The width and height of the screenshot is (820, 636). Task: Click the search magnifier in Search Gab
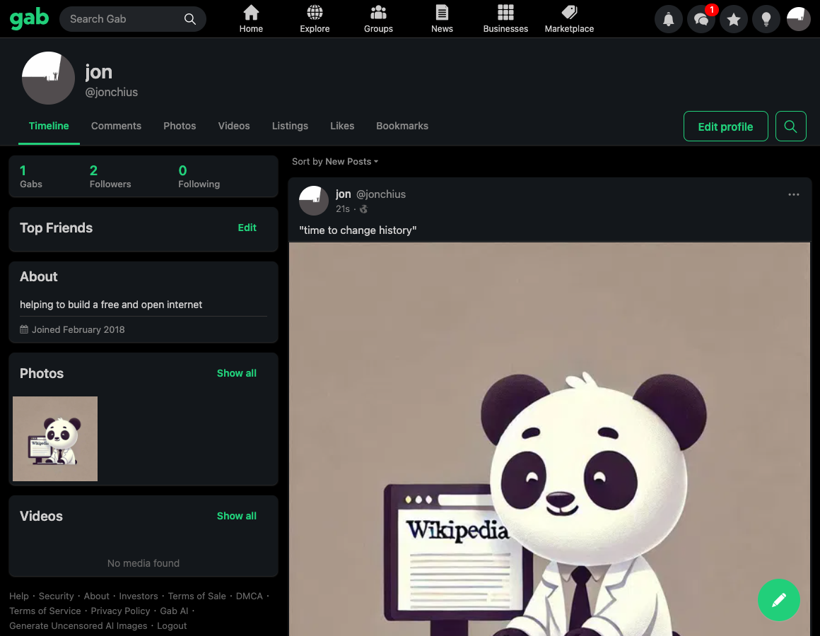[x=190, y=19]
